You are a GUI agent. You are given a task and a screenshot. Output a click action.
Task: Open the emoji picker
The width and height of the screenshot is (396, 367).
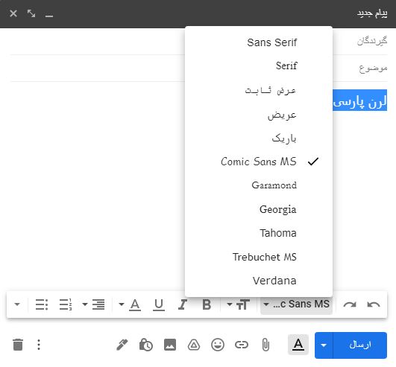(218, 345)
